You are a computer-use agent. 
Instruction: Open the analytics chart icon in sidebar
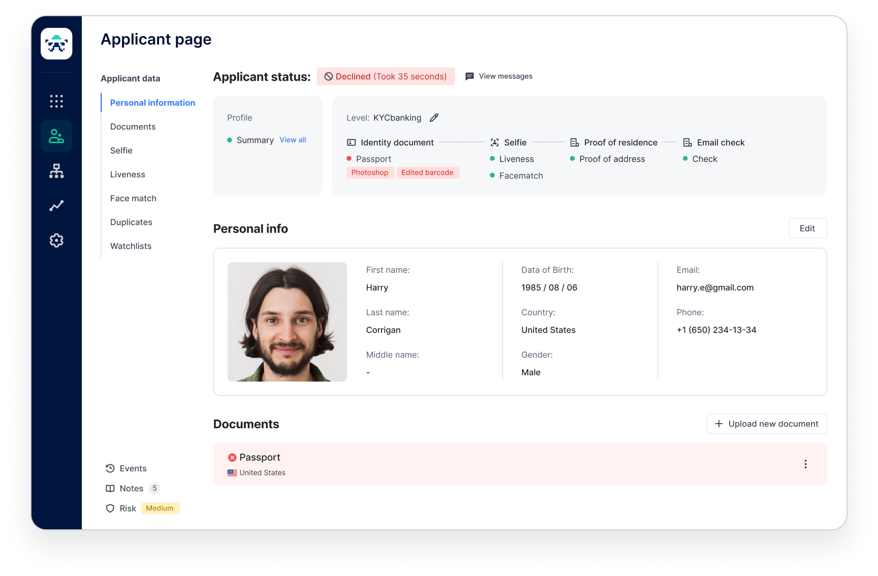[x=56, y=206]
